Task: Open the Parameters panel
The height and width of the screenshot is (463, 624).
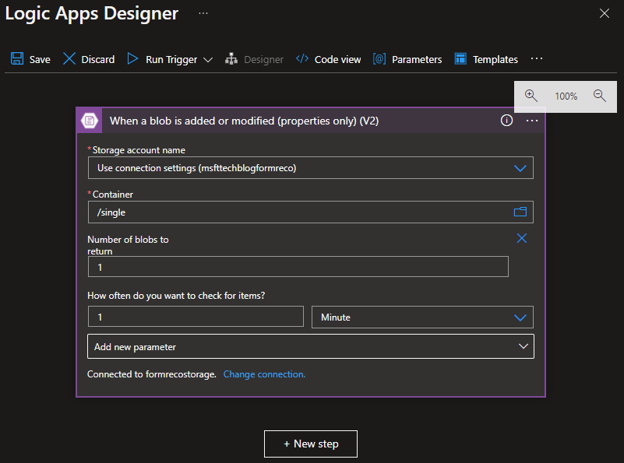Action: coord(407,59)
